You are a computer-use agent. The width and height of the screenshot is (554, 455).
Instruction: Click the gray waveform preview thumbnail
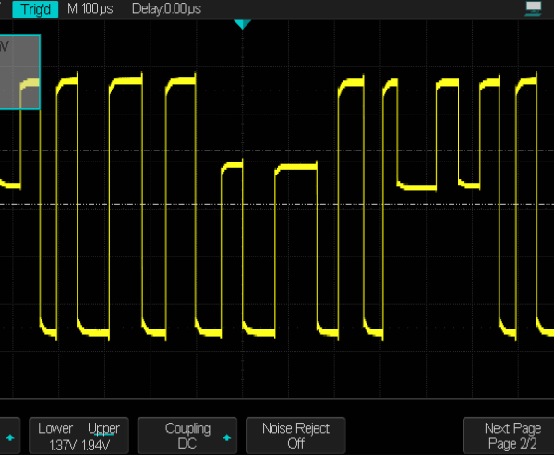[19, 72]
